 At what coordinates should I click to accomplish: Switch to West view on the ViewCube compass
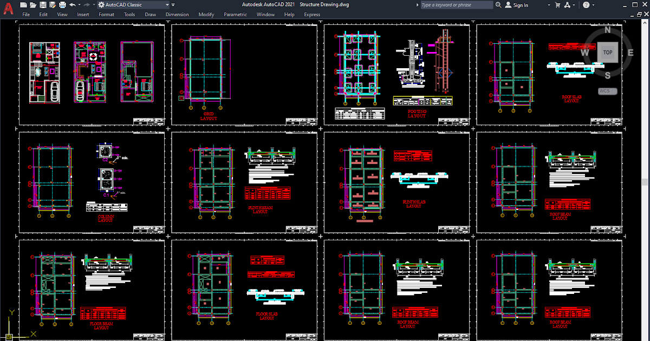(x=586, y=52)
